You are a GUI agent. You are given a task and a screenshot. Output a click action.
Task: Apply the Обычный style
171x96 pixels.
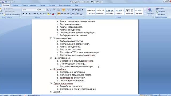tap(91, 12)
